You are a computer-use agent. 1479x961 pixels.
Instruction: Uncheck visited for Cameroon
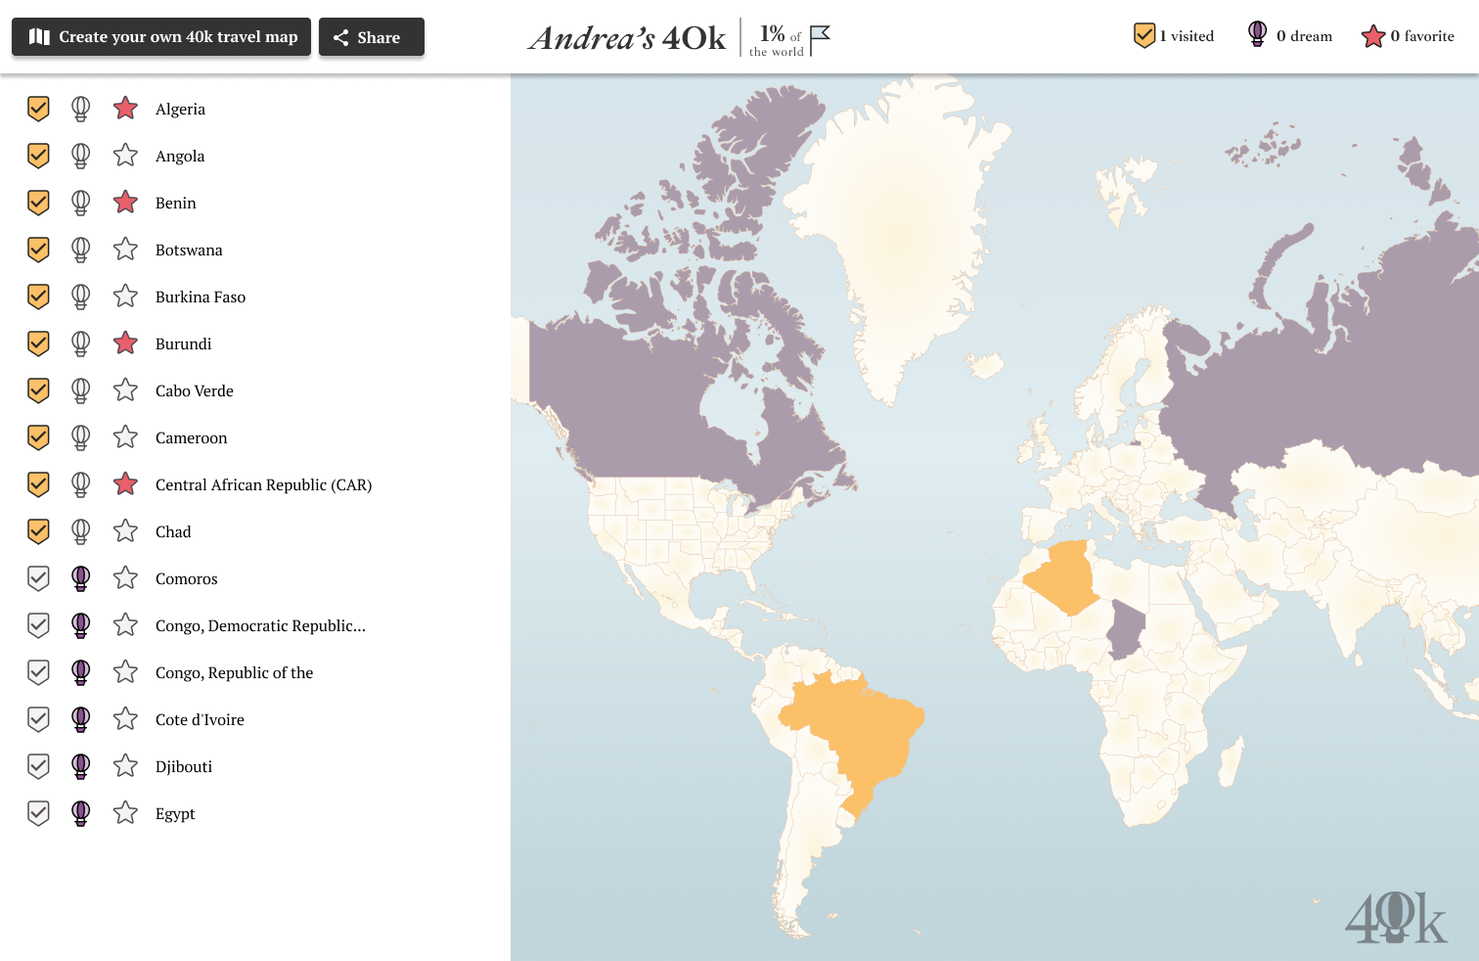click(x=38, y=437)
